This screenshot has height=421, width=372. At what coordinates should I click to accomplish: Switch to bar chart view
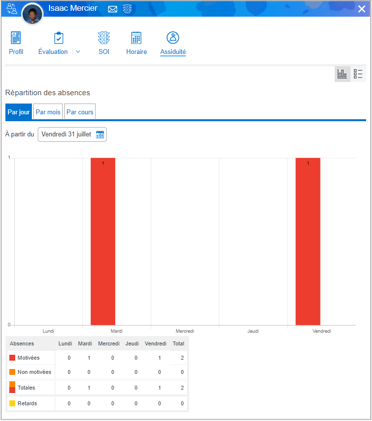(x=342, y=74)
